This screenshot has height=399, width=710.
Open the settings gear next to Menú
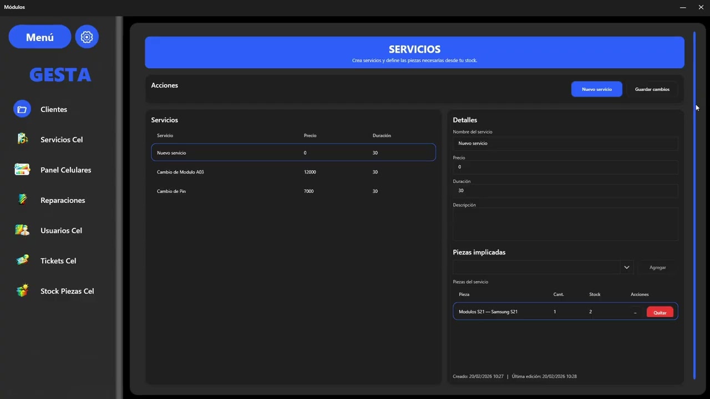pos(87,37)
